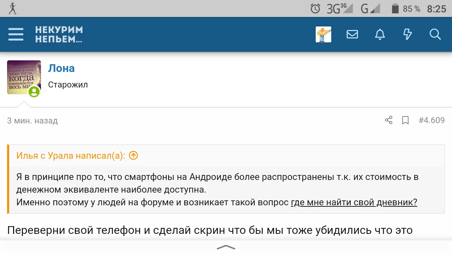Screen dimensions: 452x254
Task: Tap the lightning quick-actions icon
Action: pos(408,34)
